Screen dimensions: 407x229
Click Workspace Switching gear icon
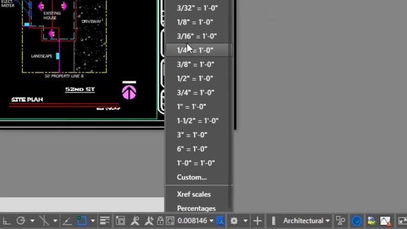coord(234,221)
